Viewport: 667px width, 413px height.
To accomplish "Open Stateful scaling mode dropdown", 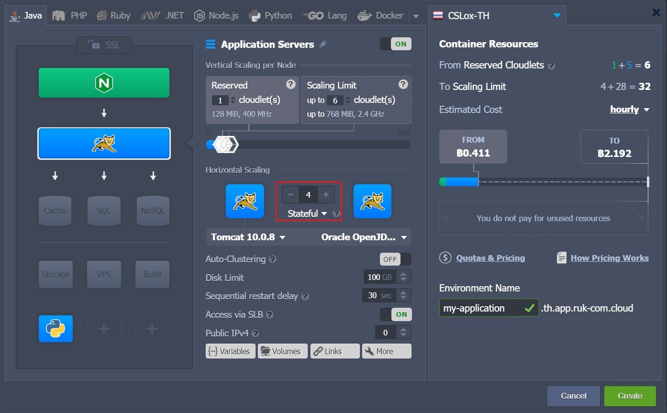I will coord(307,213).
